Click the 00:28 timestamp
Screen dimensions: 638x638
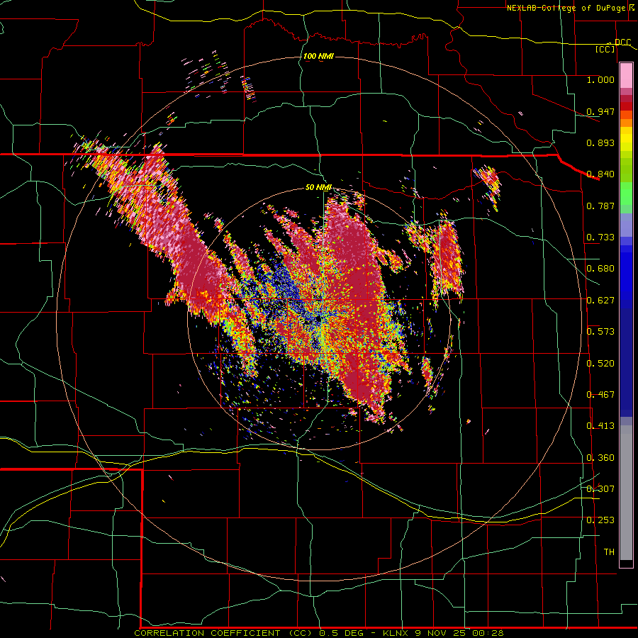[x=488, y=633]
